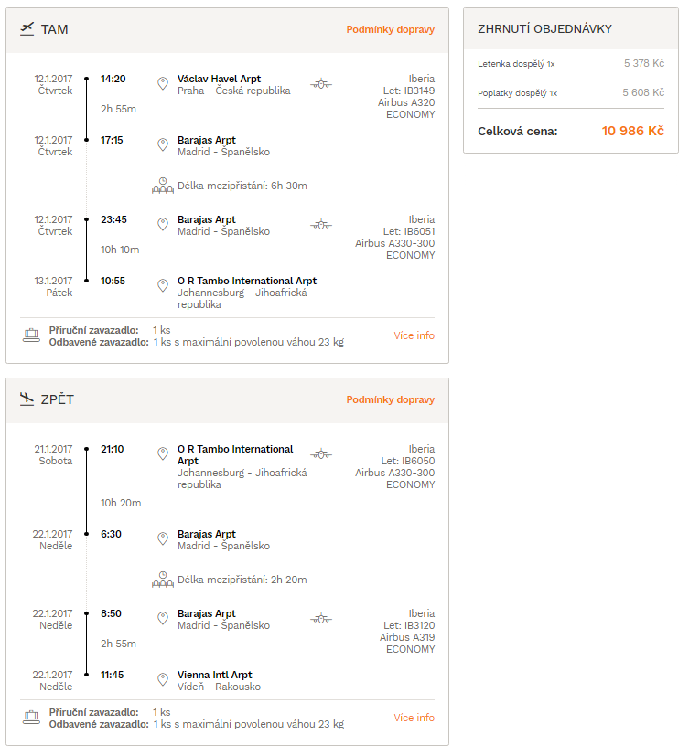This screenshot has height=756, width=689.
Task: Click airplane icon for flight IB3149
Action: point(321,84)
